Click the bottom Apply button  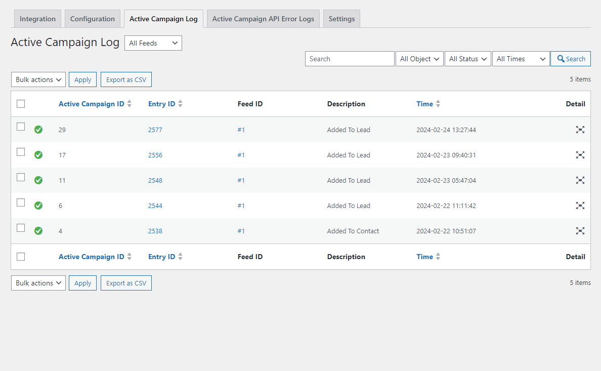pyautogui.click(x=83, y=283)
